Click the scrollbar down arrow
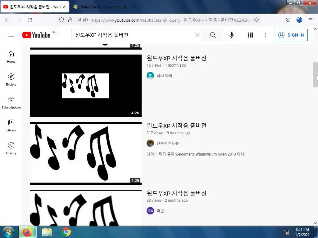Image resolution: width=318 pixels, height=238 pixels. pyautogui.click(x=315, y=223)
